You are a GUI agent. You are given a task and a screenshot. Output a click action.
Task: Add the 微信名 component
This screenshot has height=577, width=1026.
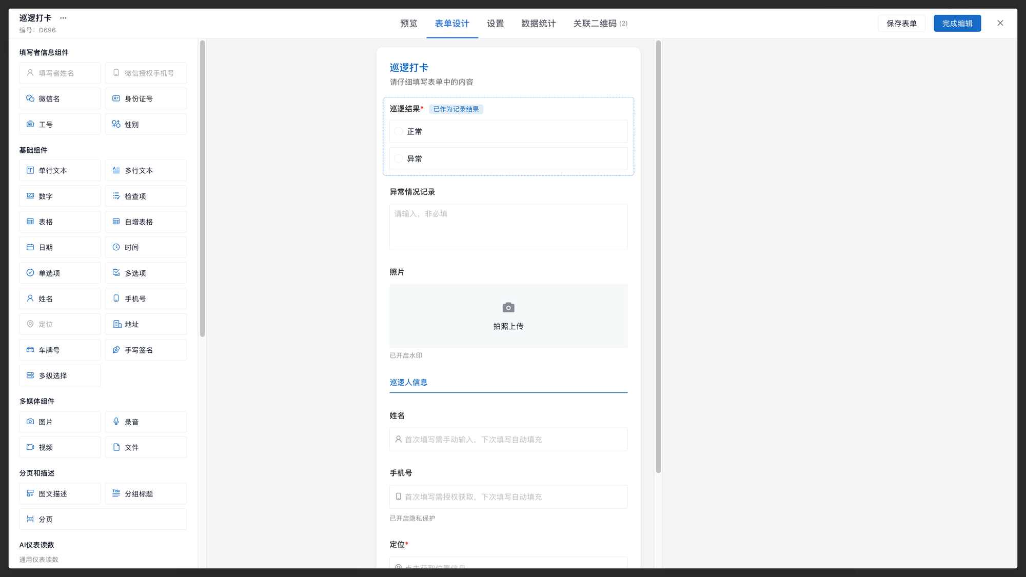[x=60, y=98]
